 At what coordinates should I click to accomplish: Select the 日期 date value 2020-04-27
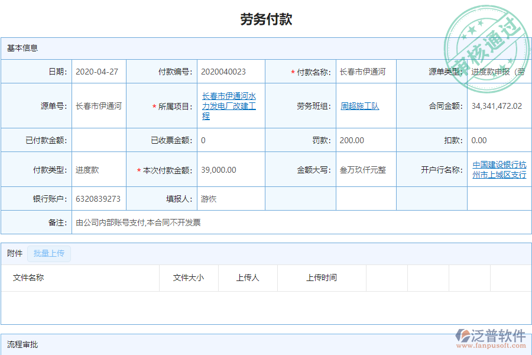click(x=98, y=71)
